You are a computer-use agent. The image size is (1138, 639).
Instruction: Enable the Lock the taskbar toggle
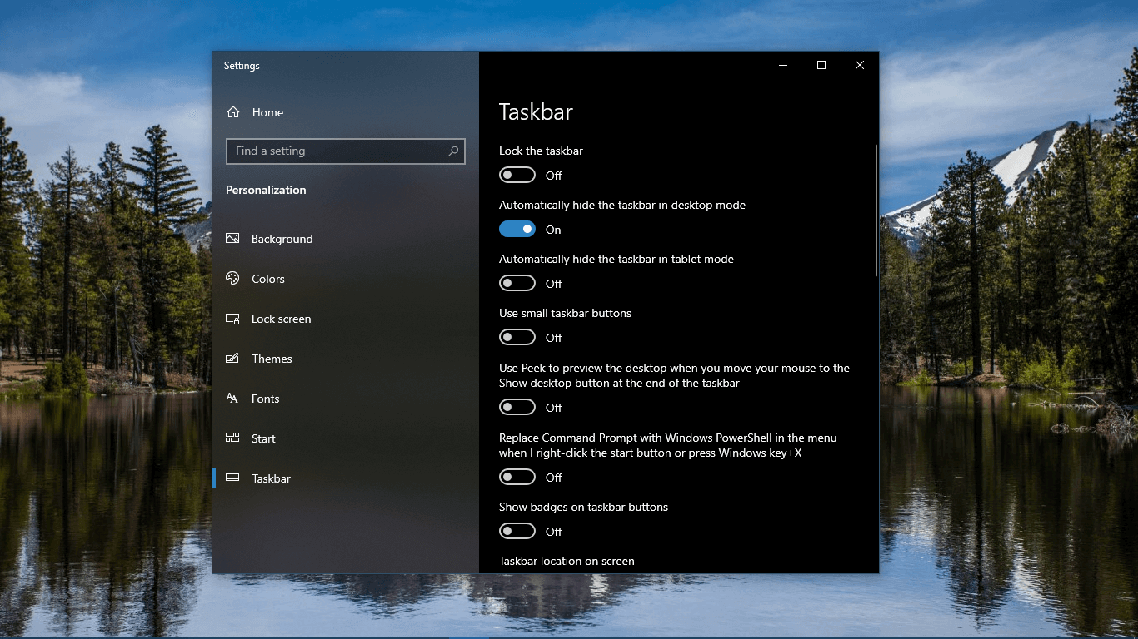click(517, 175)
